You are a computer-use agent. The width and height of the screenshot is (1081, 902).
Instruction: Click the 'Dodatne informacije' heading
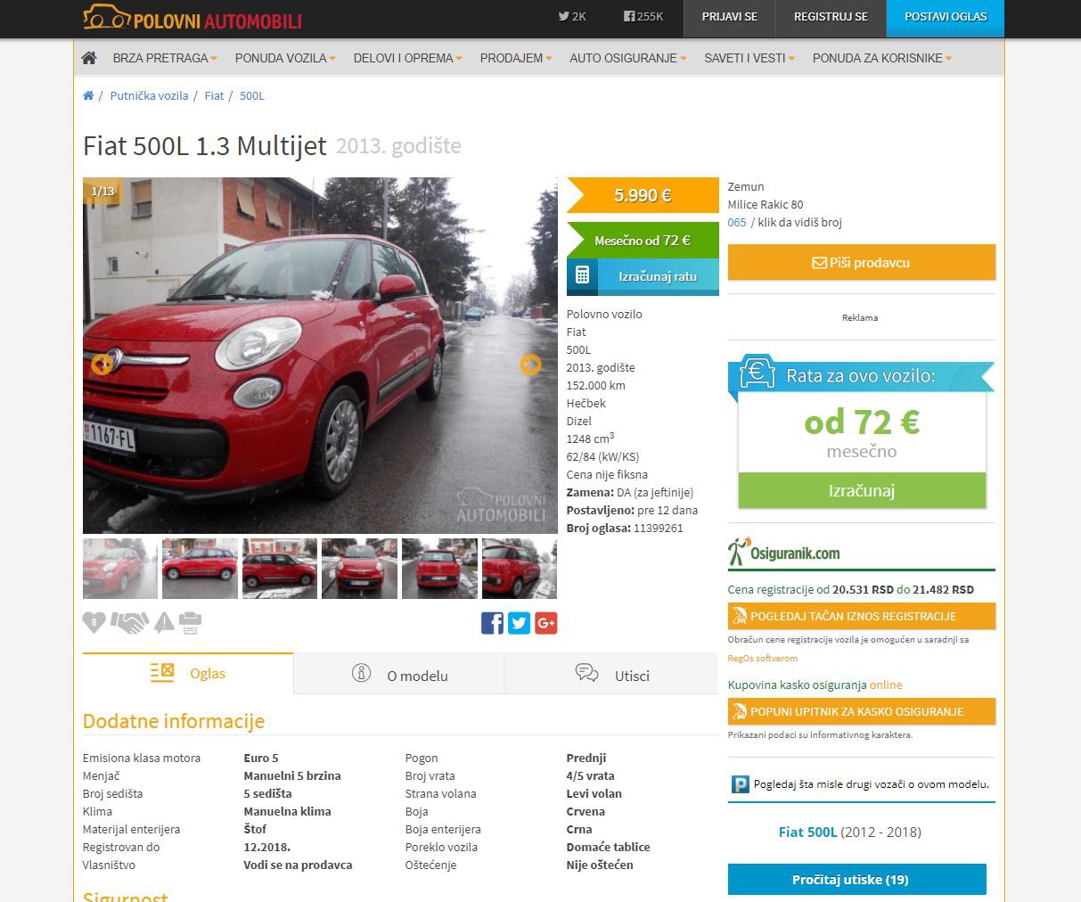174,721
